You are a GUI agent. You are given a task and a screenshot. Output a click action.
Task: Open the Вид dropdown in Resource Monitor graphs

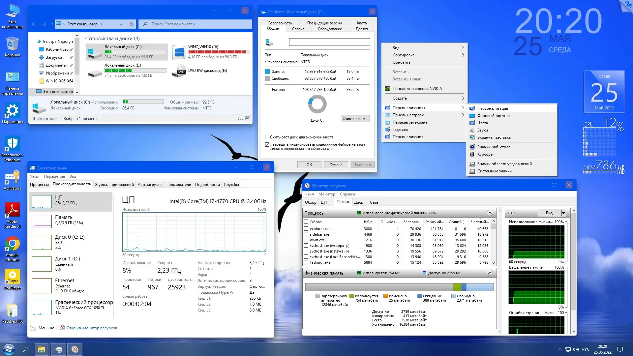[x=563, y=213]
